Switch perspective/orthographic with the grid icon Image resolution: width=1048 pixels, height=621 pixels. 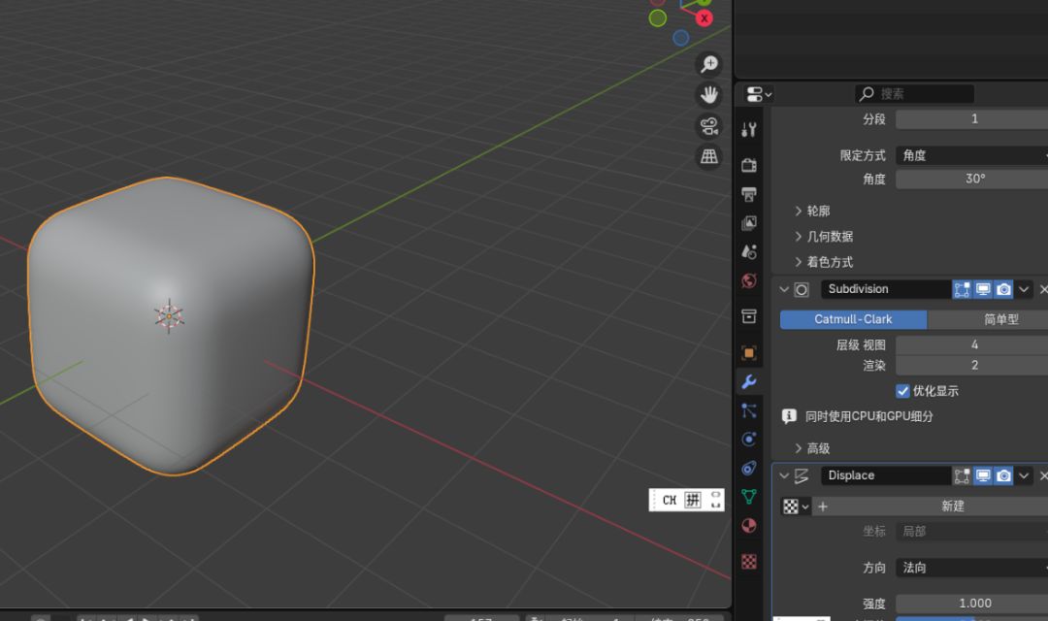tap(710, 156)
